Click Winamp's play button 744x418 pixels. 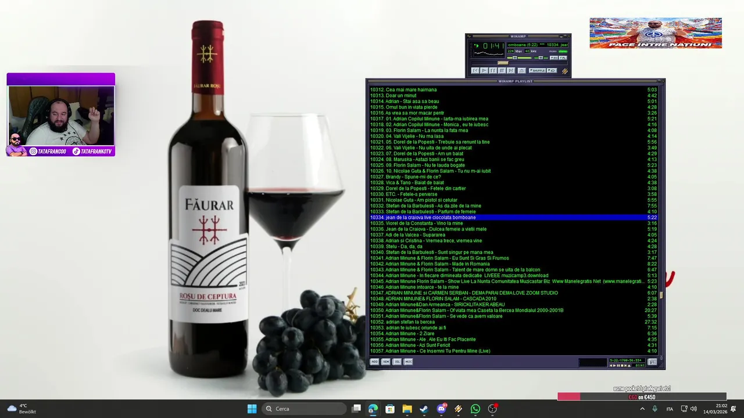click(x=484, y=70)
